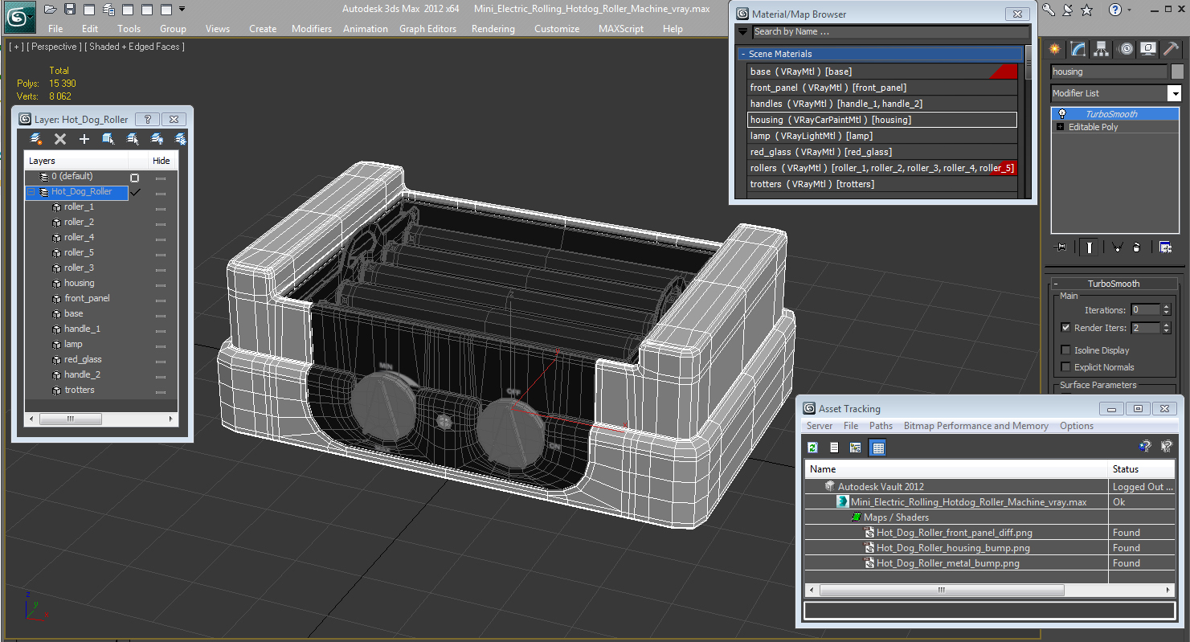Open the Create command panel tab

coord(1055,49)
